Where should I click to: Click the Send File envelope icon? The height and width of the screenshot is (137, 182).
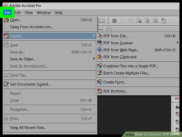click(x=6, y=75)
